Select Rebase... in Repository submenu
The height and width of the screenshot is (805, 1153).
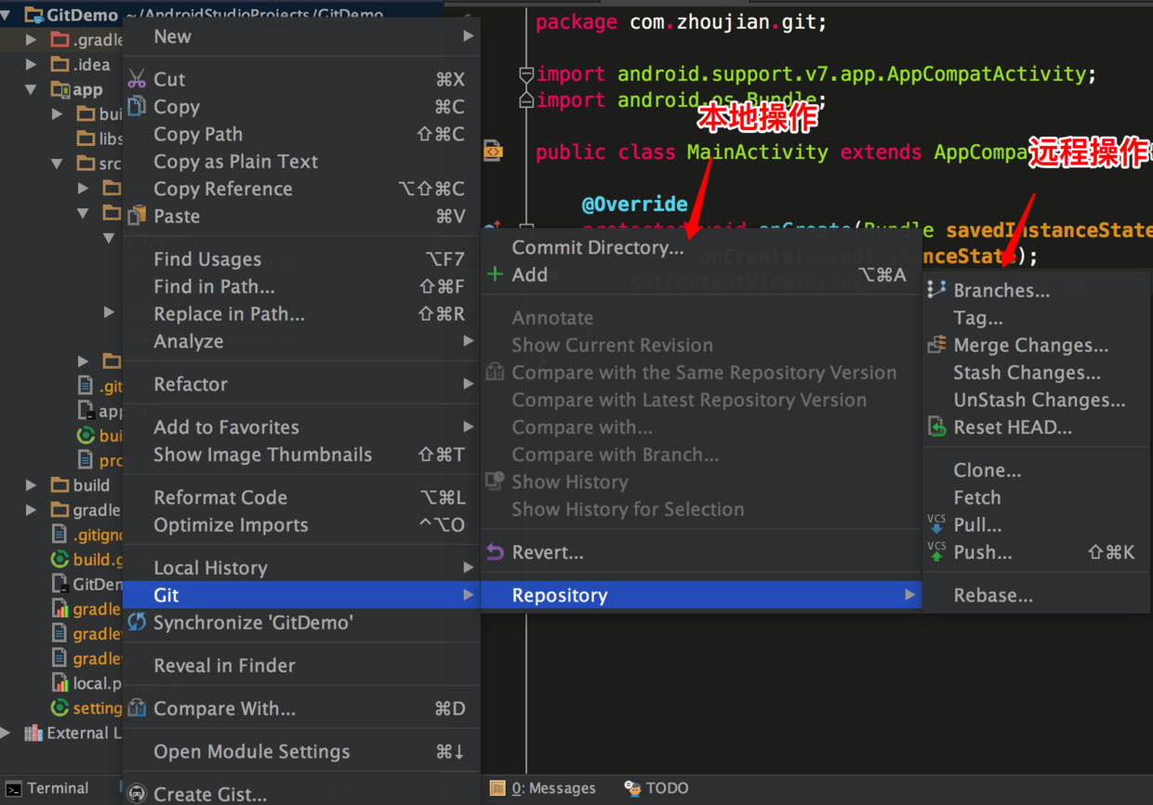pos(992,596)
